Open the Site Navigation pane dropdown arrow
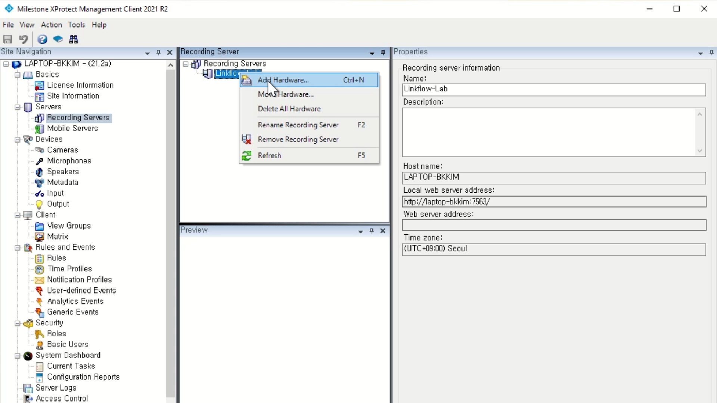This screenshot has width=717, height=403. pos(148,53)
